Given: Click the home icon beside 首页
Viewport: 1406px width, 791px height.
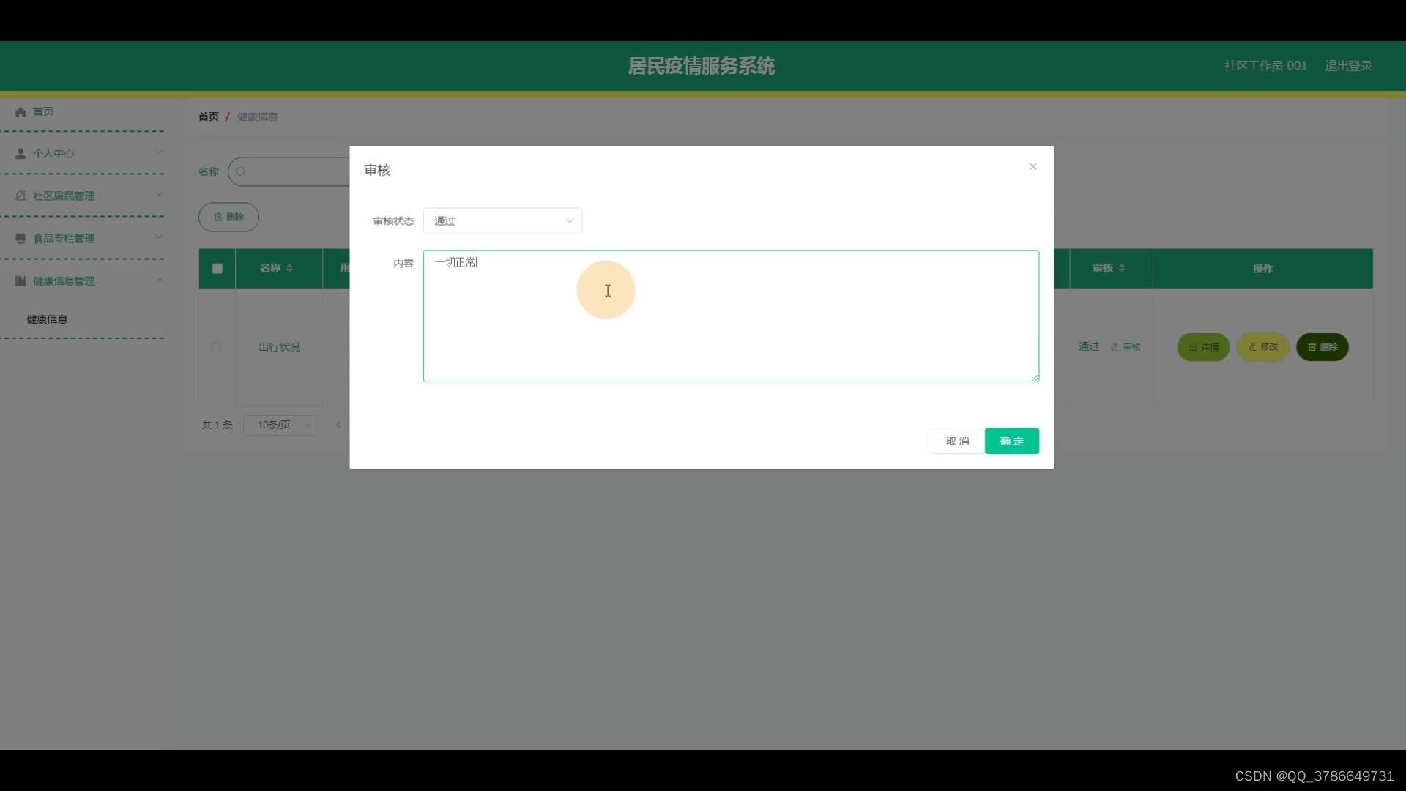Looking at the screenshot, I should 21,112.
